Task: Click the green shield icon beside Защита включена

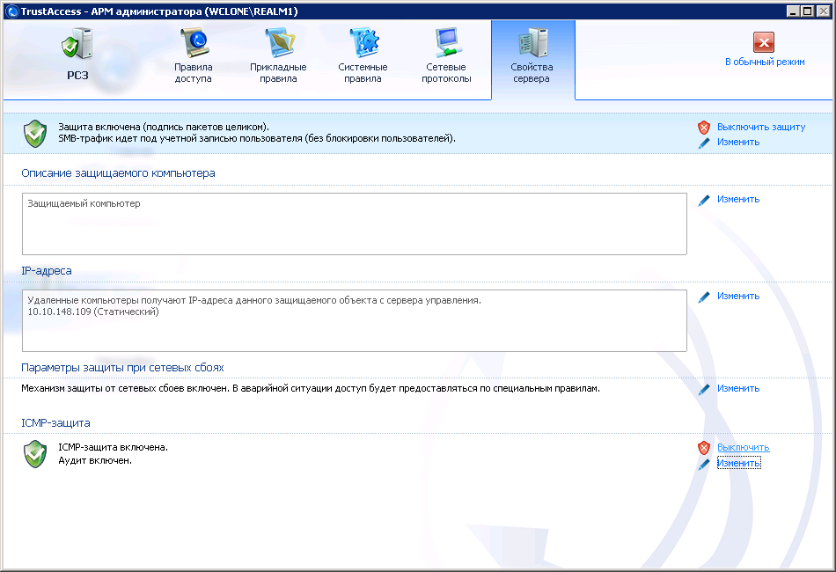Action: [x=35, y=133]
